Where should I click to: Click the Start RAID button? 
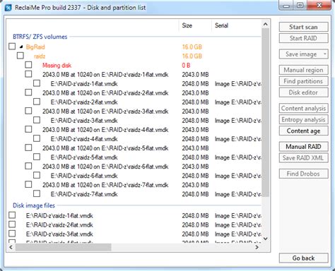click(x=303, y=38)
